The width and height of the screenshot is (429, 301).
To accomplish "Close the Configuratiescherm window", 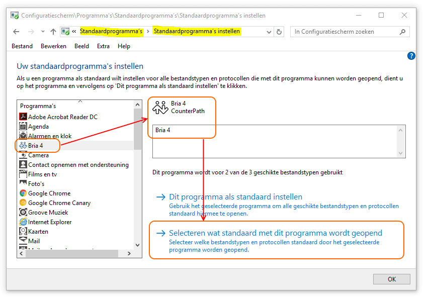I will 404,15.
